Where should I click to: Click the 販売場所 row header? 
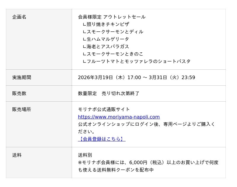[22, 109]
